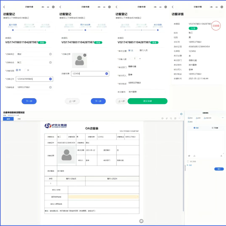The width and height of the screenshot is (226, 226).
Task: Open the three-dots menu in approval panel
Action: point(222,118)
